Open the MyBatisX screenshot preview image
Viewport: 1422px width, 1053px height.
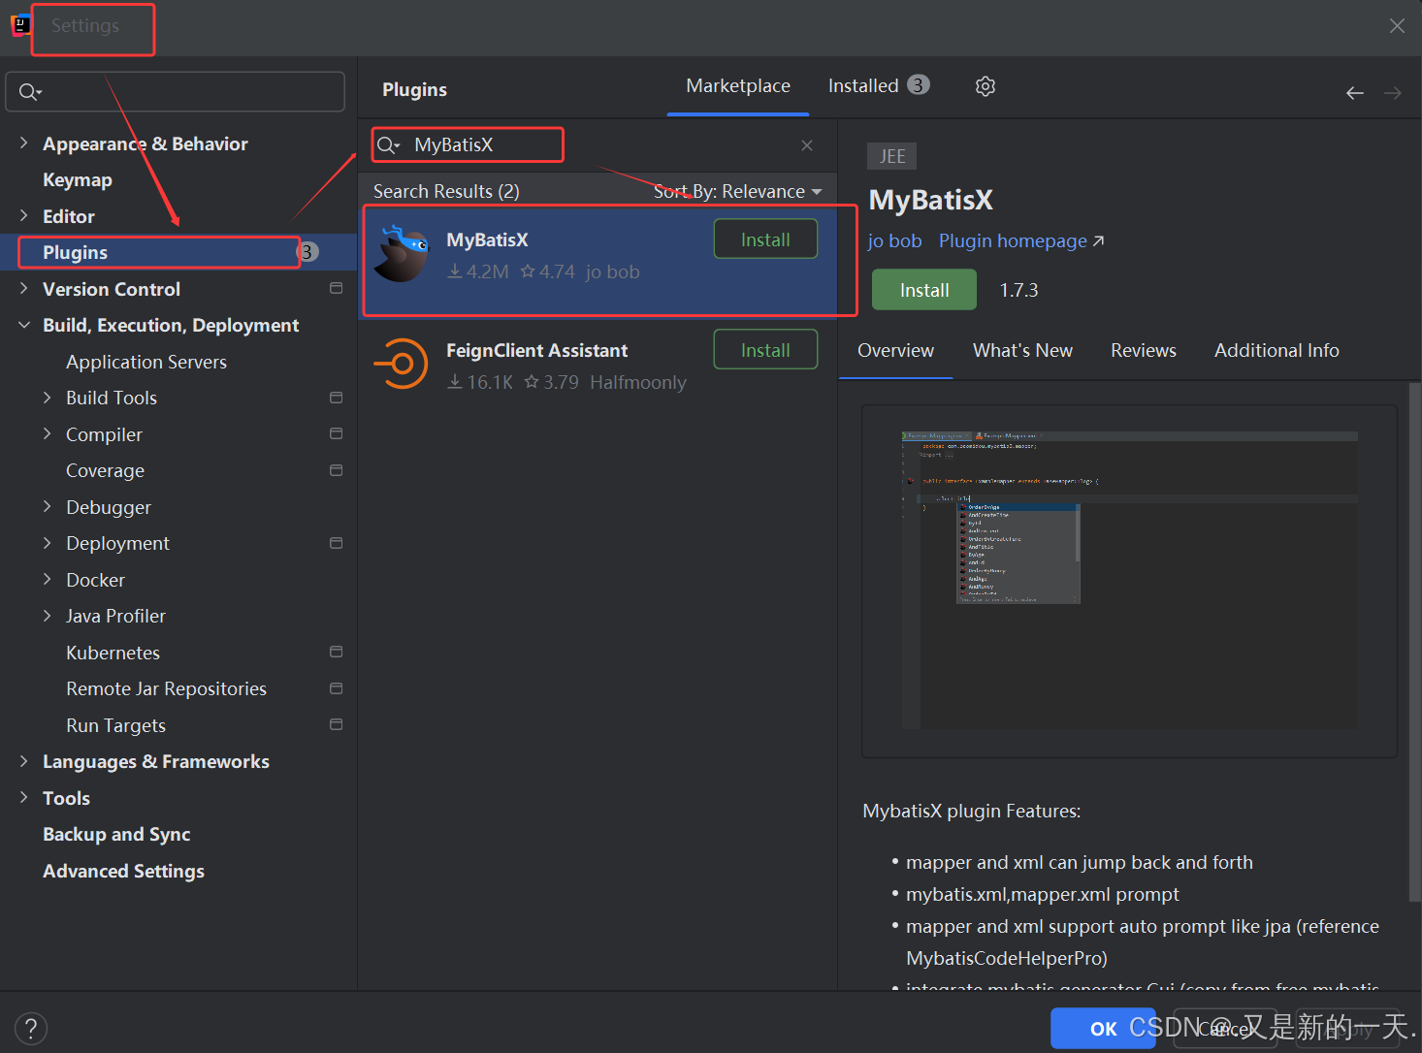point(1129,581)
